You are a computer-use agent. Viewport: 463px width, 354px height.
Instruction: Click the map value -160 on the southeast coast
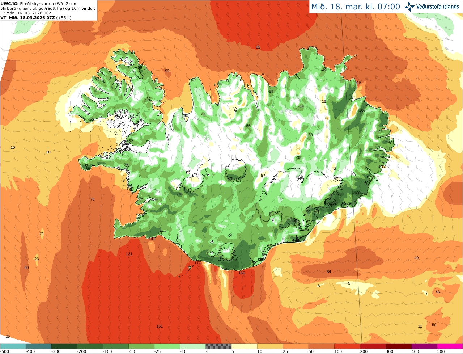357,193
